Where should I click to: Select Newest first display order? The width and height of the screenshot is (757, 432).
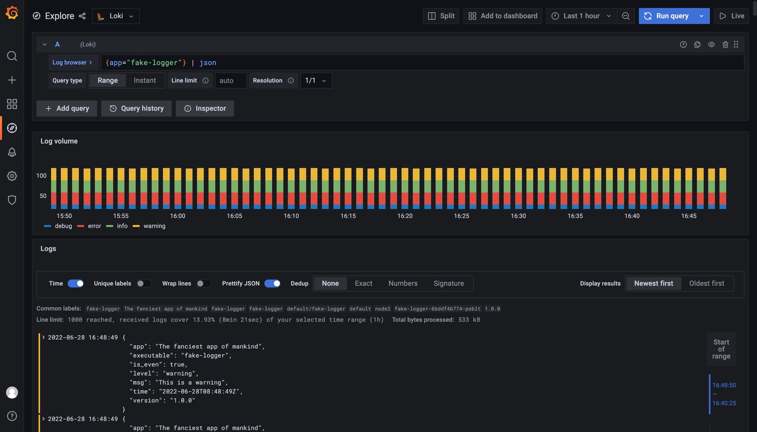(x=654, y=283)
